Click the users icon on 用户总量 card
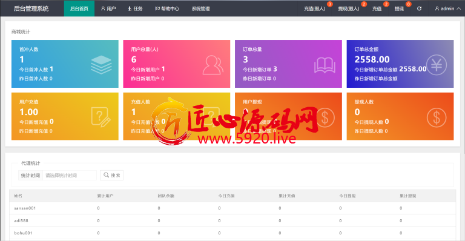The width and height of the screenshot is (465, 241). tap(213, 65)
